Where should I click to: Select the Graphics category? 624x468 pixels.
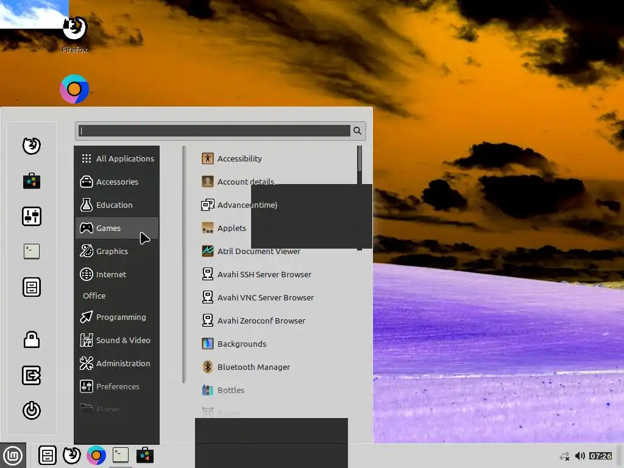pos(117,251)
